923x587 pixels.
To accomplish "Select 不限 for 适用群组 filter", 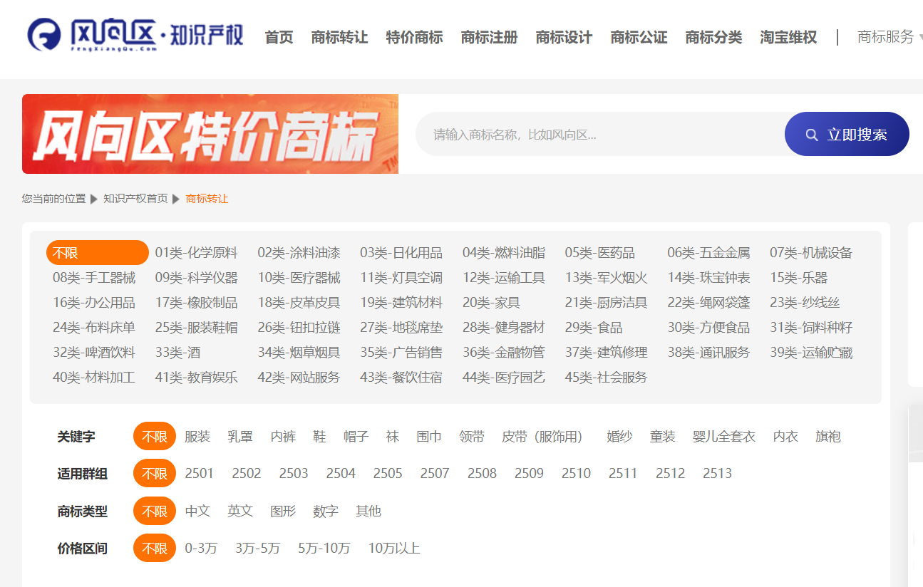I will [155, 473].
